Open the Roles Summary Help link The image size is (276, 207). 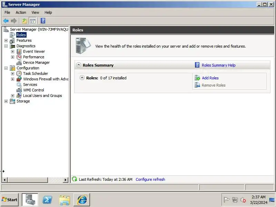[218, 65]
